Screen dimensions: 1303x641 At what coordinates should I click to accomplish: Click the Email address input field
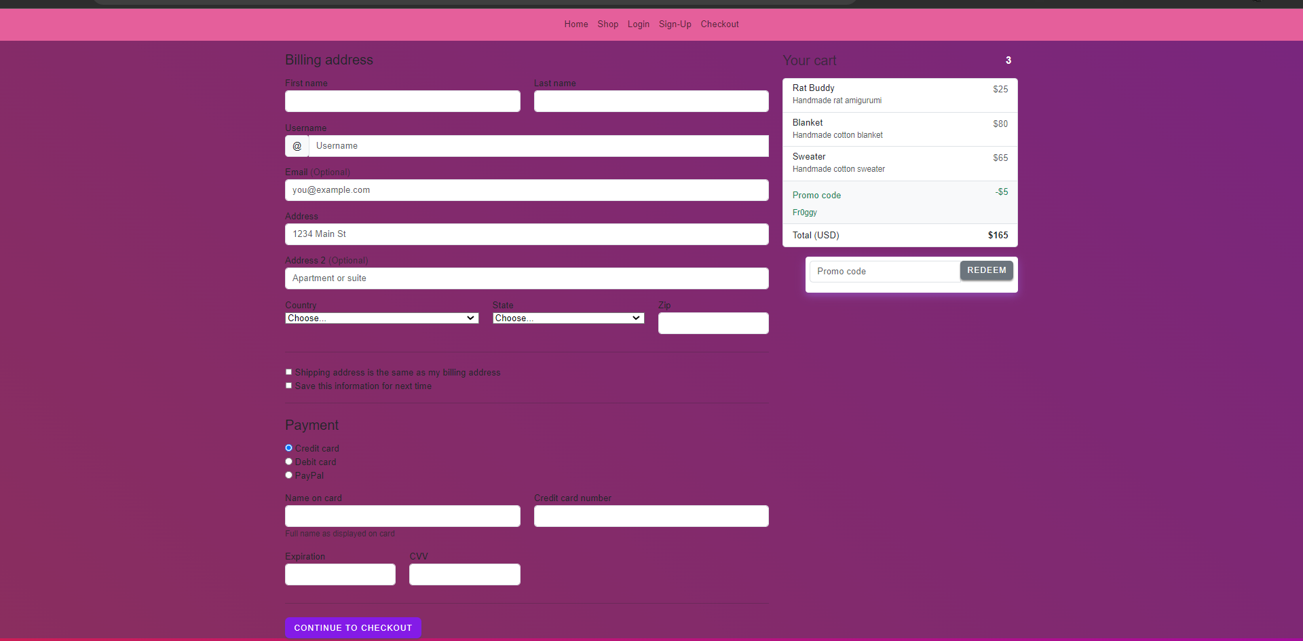527,190
